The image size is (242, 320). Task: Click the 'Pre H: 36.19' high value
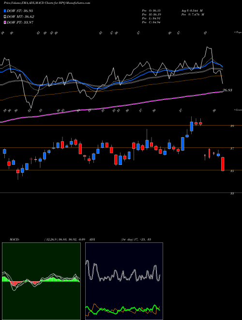151,15
